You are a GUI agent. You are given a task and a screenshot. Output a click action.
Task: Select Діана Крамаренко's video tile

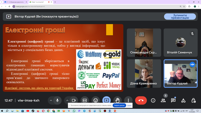point(144,73)
